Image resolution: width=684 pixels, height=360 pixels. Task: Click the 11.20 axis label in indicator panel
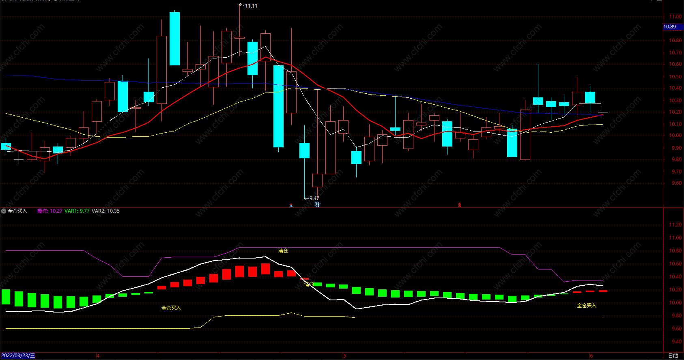(675, 225)
